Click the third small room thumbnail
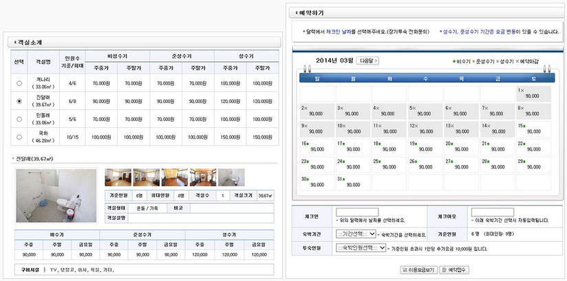The height and width of the screenshot is (281, 567). (174, 177)
